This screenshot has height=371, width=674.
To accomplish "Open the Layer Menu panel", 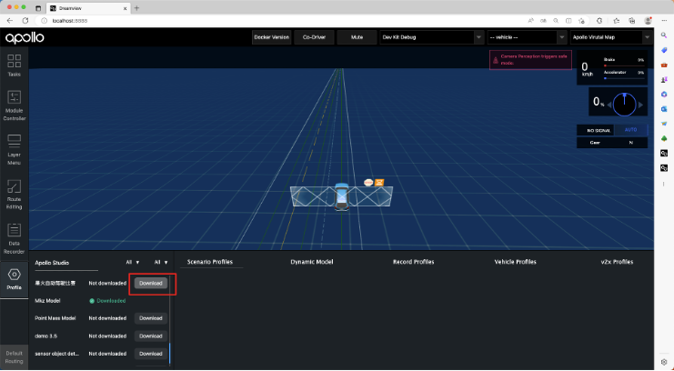I will coord(15,150).
